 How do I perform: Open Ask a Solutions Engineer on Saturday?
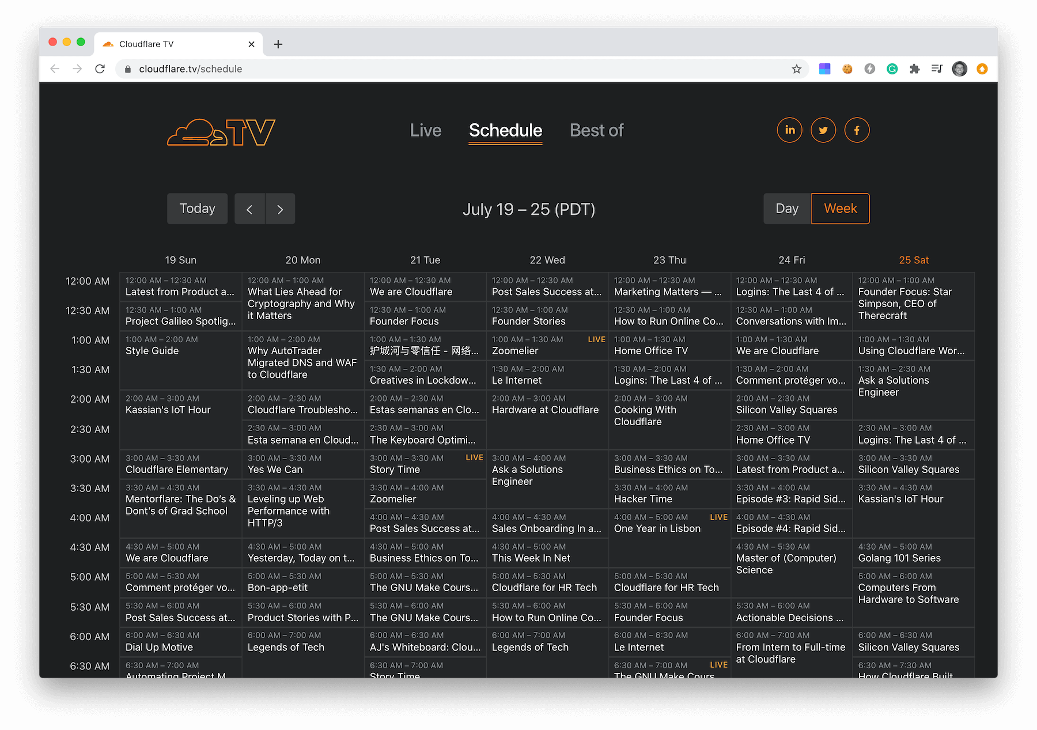pos(914,390)
